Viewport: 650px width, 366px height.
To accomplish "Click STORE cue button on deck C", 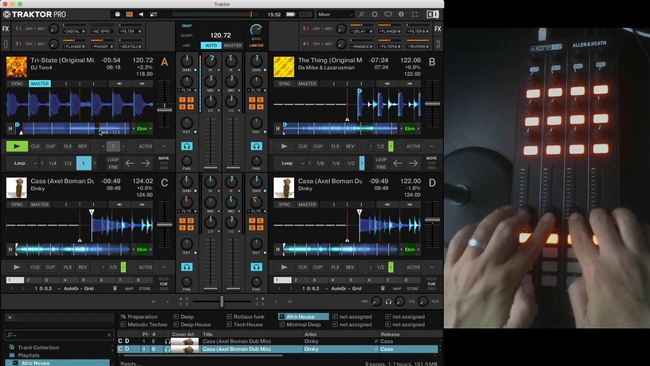I will [145, 289].
